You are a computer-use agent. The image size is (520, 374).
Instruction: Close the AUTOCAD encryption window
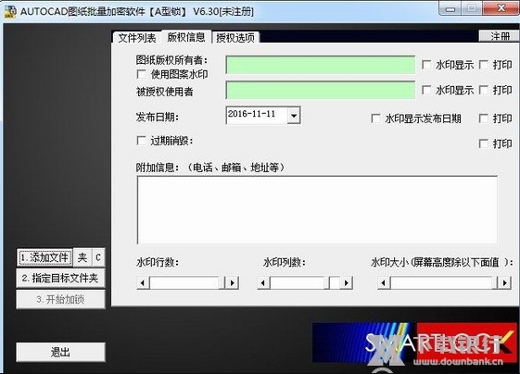[501, 8]
